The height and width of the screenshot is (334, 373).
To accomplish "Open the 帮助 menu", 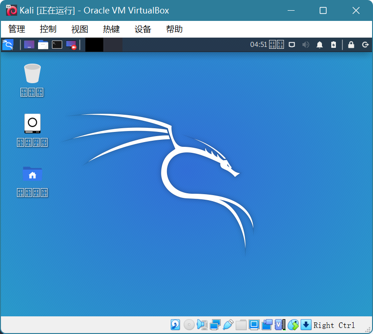I will pos(174,29).
